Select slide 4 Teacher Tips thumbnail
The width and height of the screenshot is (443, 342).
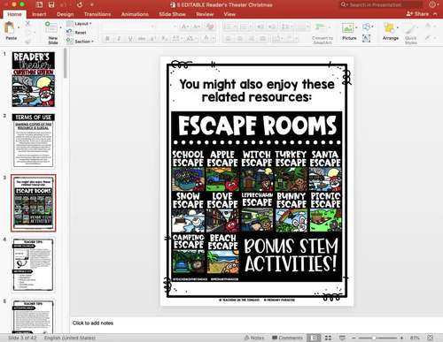pyautogui.click(x=34, y=265)
